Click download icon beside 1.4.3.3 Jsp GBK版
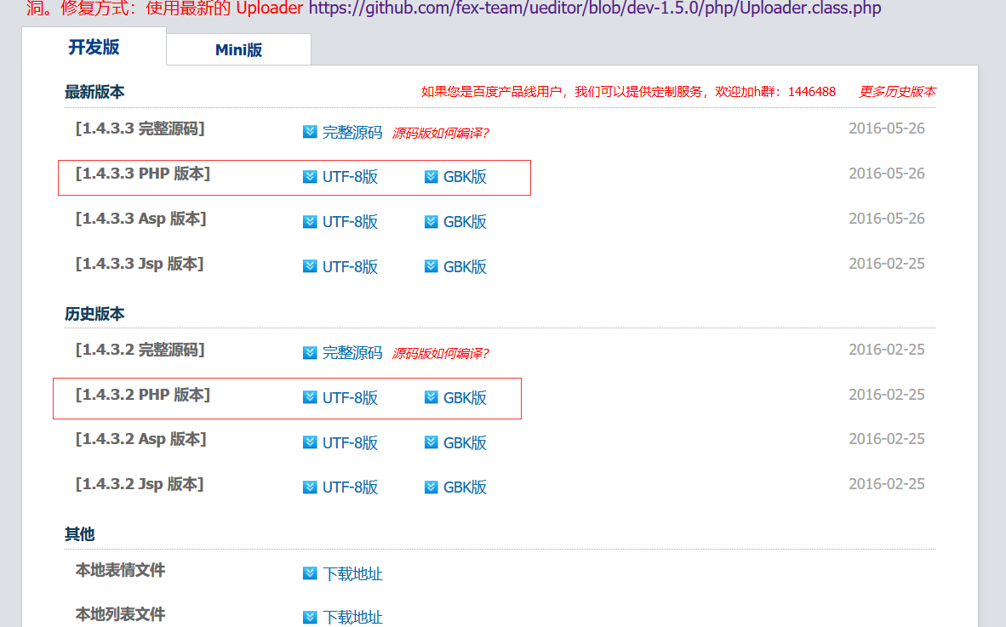The height and width of the screenshot is (627, 1006). click(x=432, y=266)
